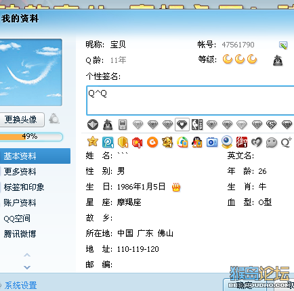The image size is (294, 291).
Task: Click the gray Q+ icon
Action: pos(287,142)
